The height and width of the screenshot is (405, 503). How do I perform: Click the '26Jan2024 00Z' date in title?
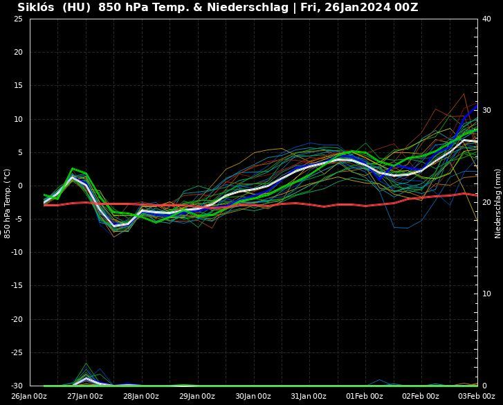[371, 8]
